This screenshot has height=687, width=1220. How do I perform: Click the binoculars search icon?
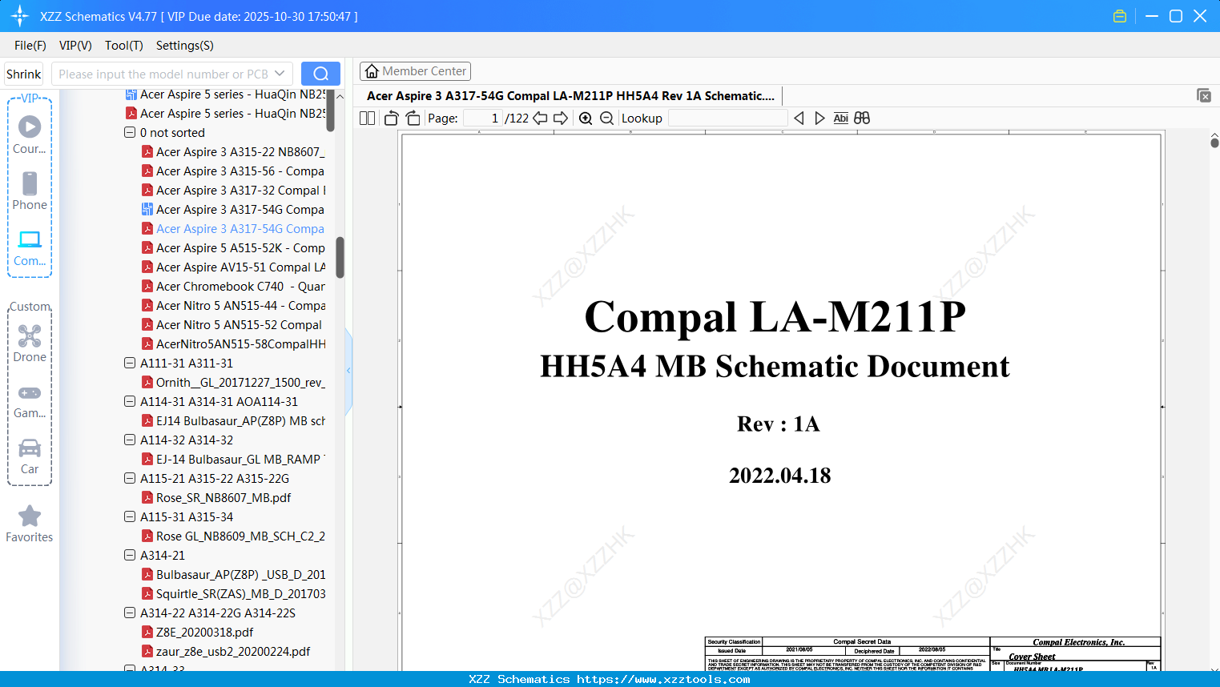pos(862,119)
